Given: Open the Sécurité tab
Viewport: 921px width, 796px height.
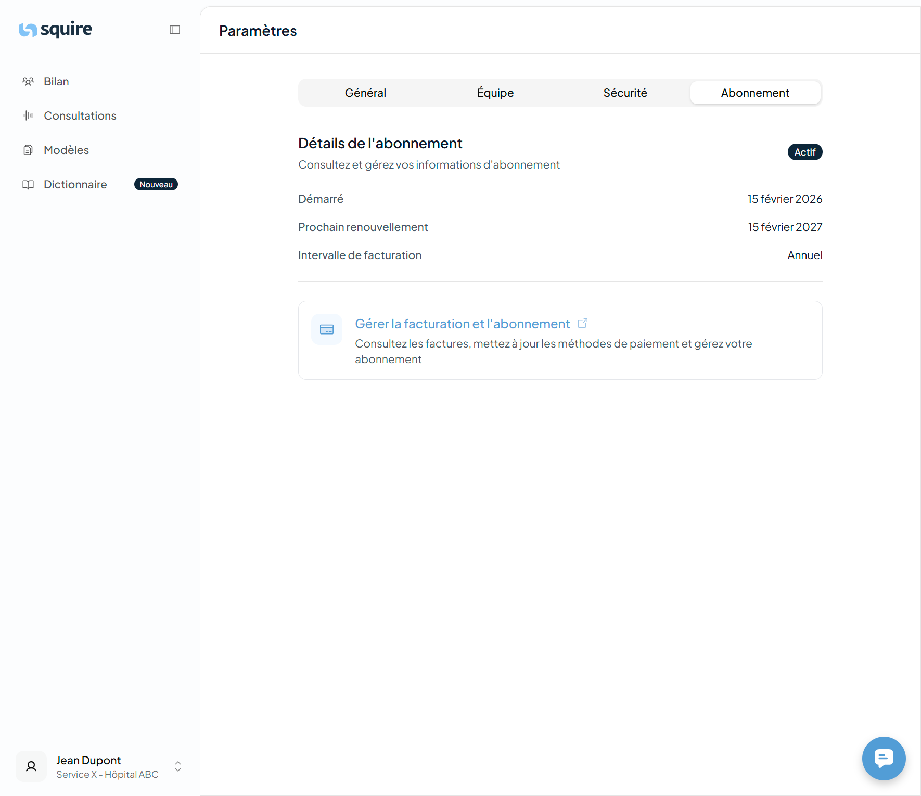Looking at the screenshot, I should point(625,93).
